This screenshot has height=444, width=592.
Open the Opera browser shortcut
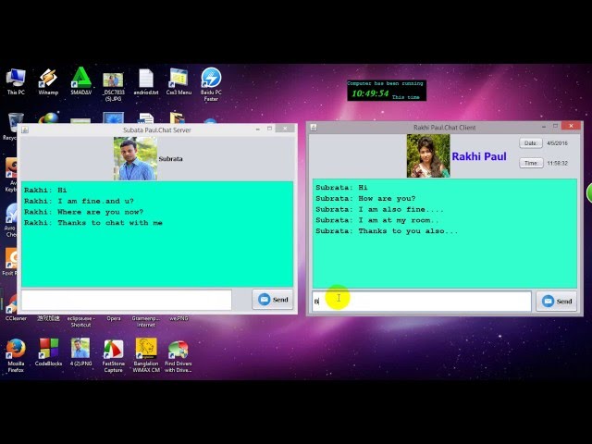114,318
